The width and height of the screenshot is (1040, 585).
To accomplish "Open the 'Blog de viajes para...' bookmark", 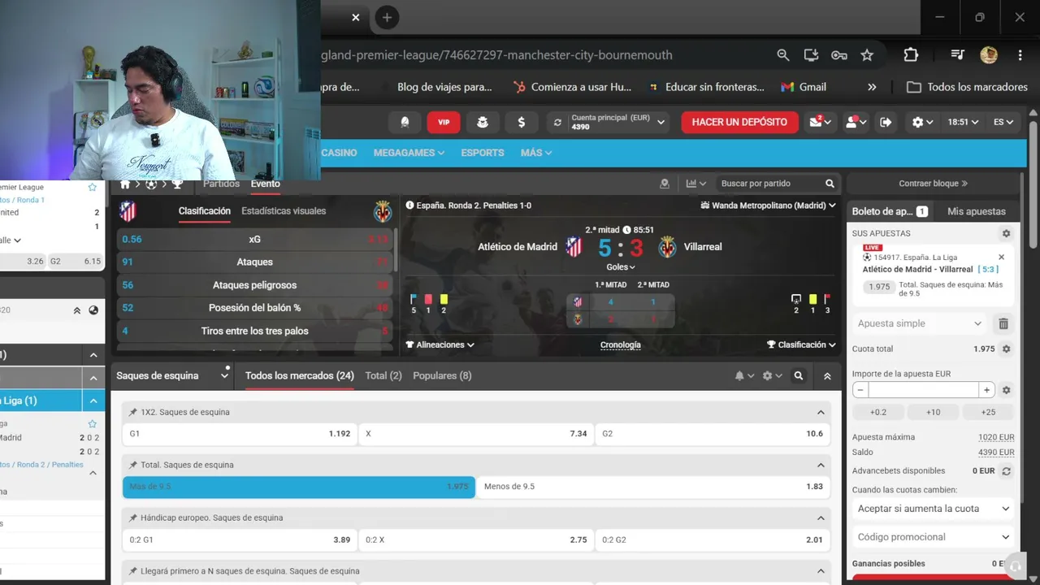I will tap(444, 87).
